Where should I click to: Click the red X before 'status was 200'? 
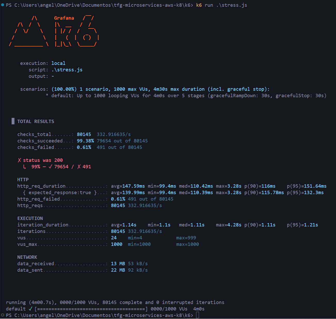19,160
